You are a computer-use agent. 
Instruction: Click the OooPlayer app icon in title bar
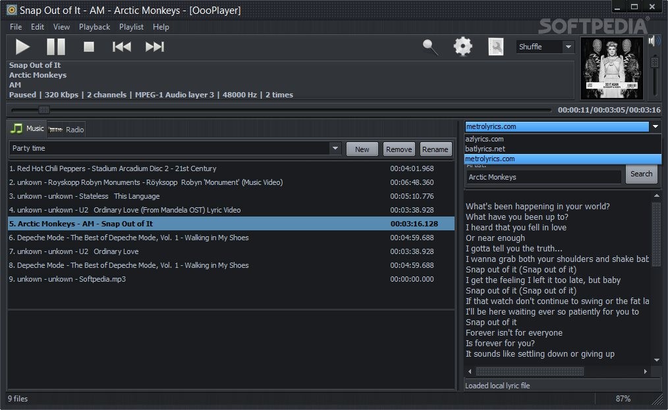point(11,10)
